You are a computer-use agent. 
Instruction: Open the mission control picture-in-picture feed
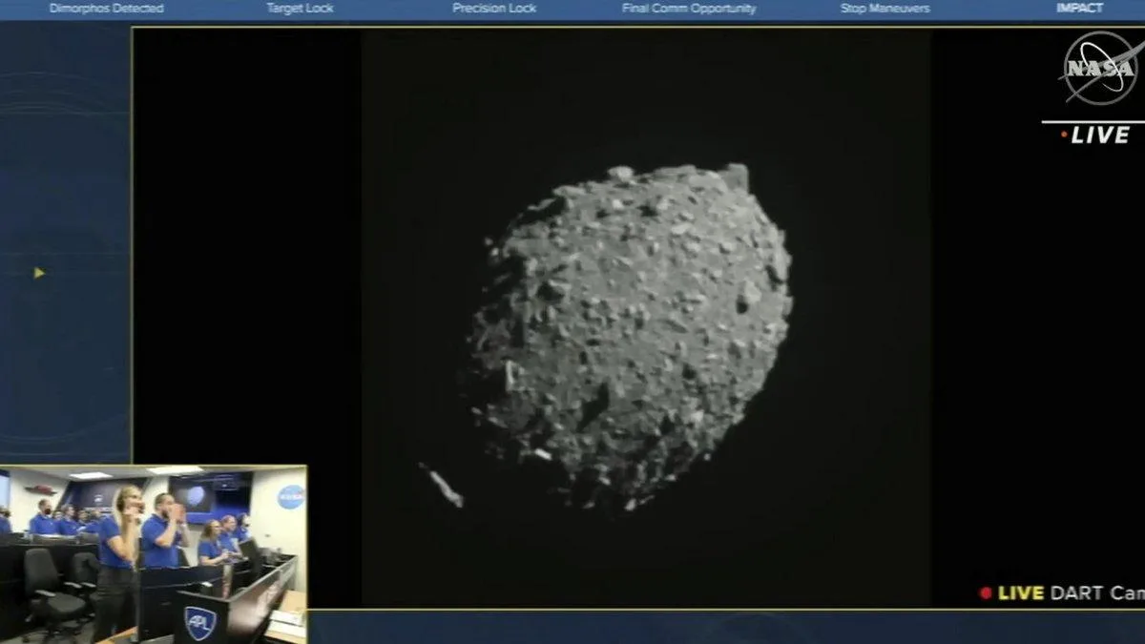point(153,554)
